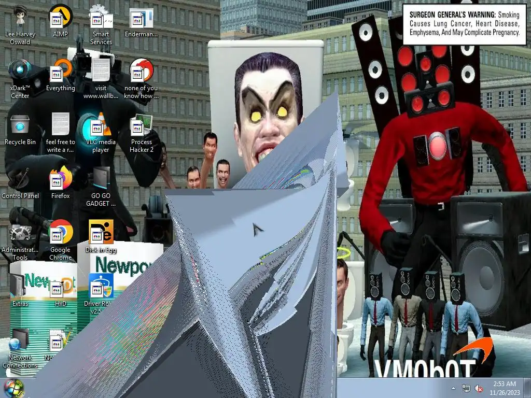Click the muted volume tray icon
Viewport: 531px width, 398px height.
tap(479, 389)
